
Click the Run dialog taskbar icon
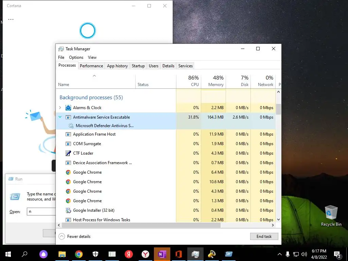coord(229,254)
